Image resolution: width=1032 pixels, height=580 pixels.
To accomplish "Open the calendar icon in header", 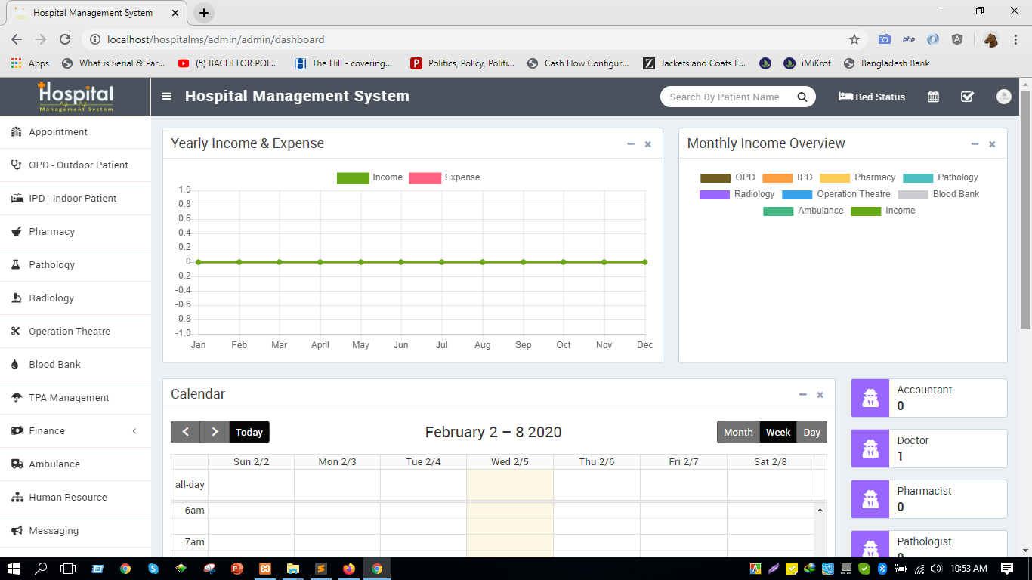I will click(933, 97).
